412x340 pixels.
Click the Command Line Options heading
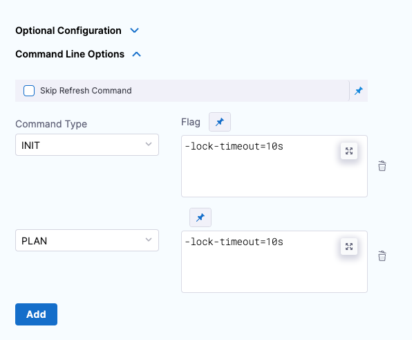[x=70, y=54]
